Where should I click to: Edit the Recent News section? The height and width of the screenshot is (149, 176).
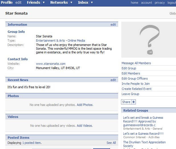tap(113, 80)
